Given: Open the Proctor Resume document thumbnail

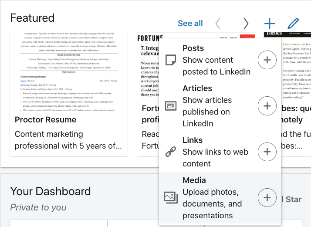Looking at the screenshot, I should pos(69,71).
